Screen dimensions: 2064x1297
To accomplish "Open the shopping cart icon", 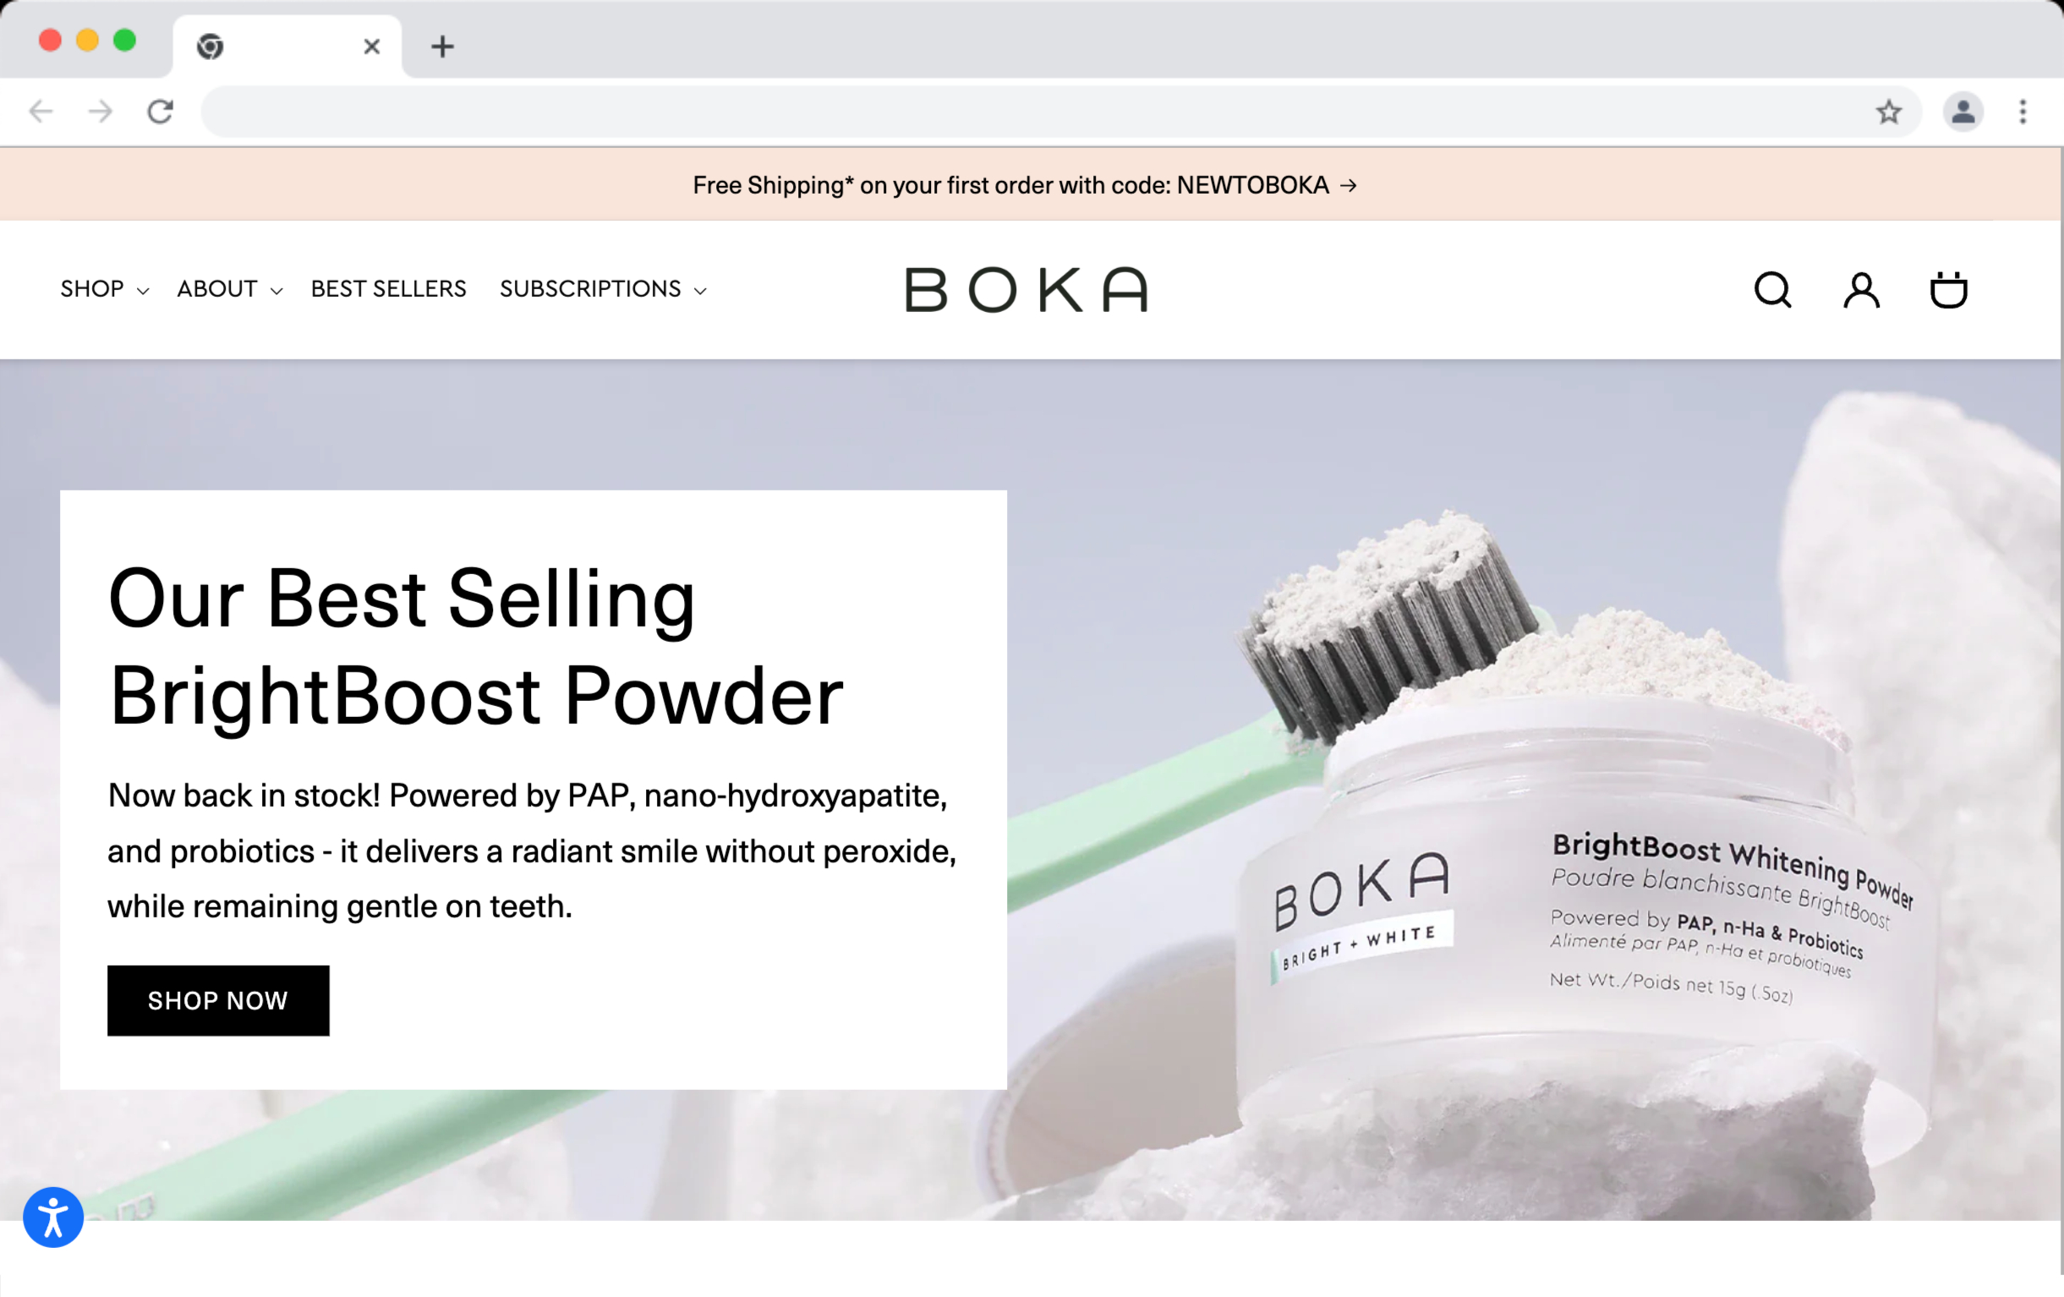I will click(x=1948, y=290).
